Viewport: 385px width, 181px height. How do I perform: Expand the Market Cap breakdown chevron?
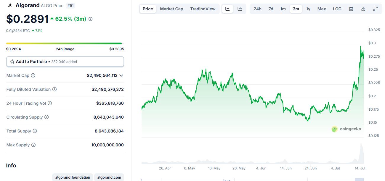pos(121,75)
